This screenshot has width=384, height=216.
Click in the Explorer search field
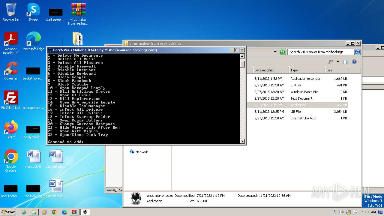(x=321, y=52)
